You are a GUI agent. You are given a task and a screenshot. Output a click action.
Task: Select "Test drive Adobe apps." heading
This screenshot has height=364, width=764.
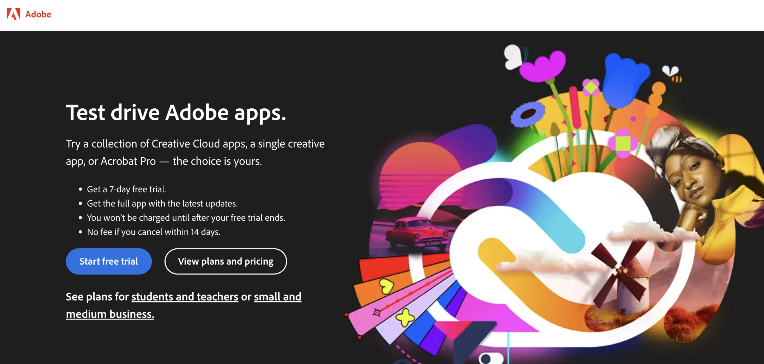coord(176,113)
